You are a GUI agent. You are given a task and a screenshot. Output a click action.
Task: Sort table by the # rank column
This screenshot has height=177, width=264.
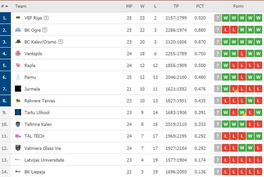tap(4, 6)
